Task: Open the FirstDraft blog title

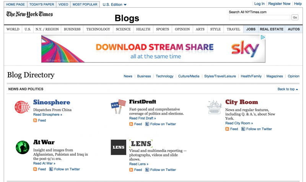Action: (x=143, y=101)
